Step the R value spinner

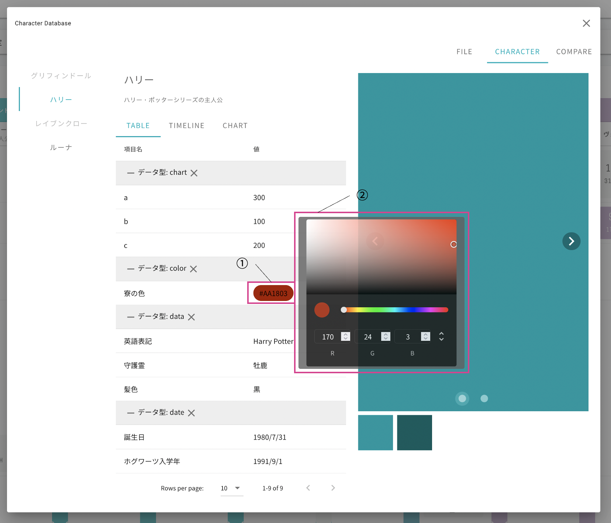(346, 336)
